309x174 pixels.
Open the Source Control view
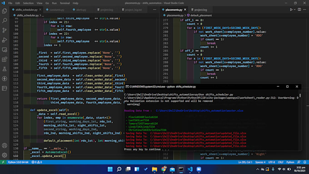click(x=5, y=30)
